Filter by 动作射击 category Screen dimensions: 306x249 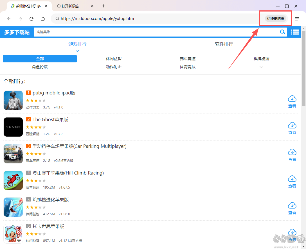click(114, 67)
